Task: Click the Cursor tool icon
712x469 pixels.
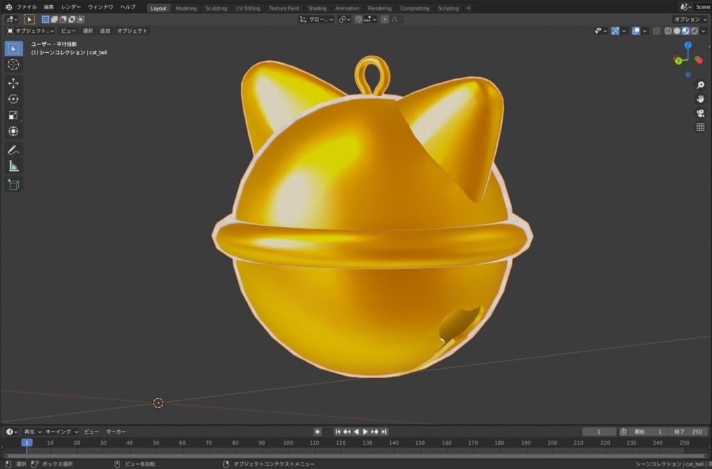Action: click(x=13, y=65)
